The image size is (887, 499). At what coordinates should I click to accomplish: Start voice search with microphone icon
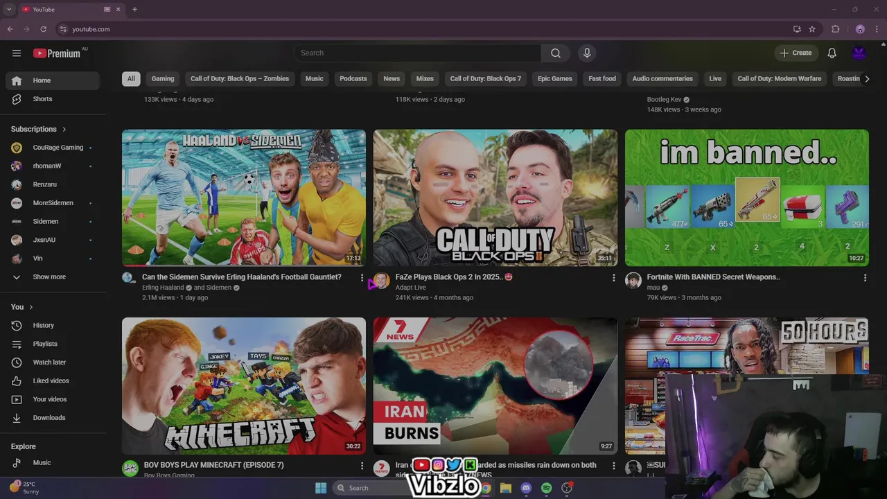pyautogui.click(x=587, y=53)
